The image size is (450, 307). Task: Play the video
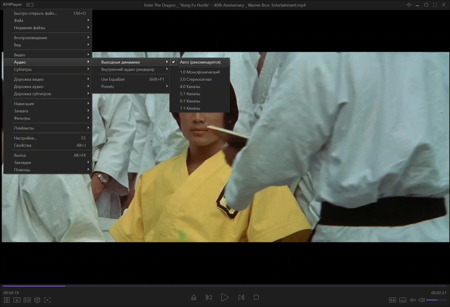tap(225, 297)
